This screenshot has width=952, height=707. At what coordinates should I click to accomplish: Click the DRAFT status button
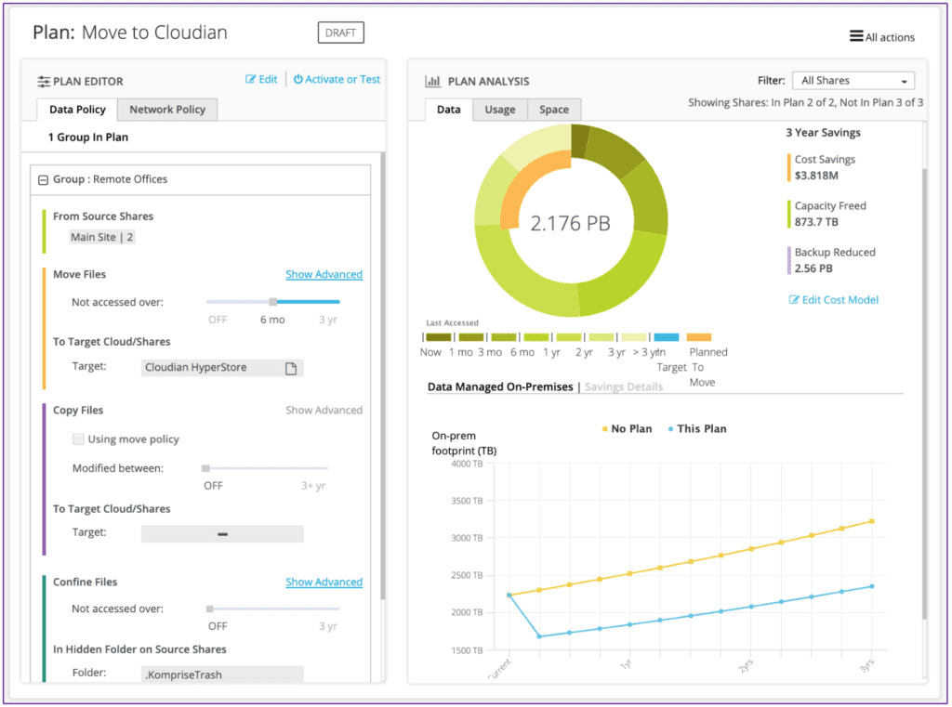(340, 33)
